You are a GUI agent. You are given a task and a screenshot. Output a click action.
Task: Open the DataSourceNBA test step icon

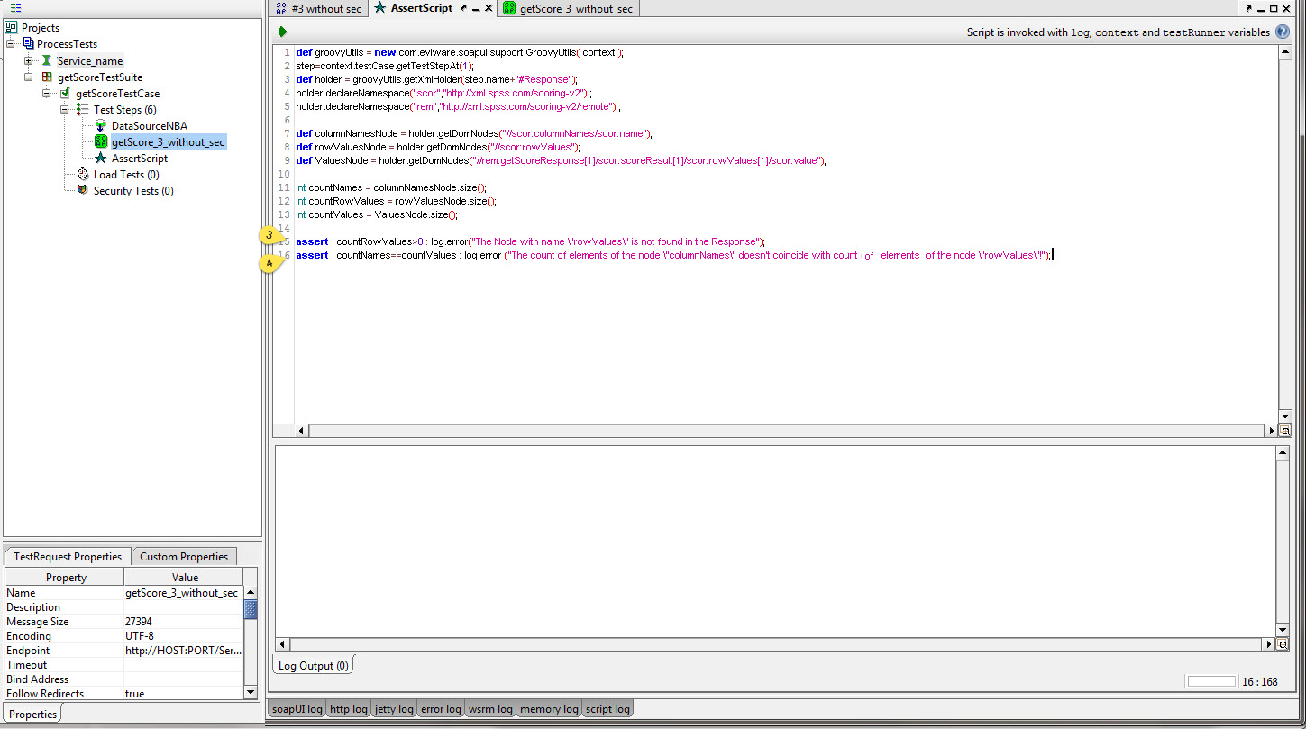pyautogui.click(x=101, y=125)
